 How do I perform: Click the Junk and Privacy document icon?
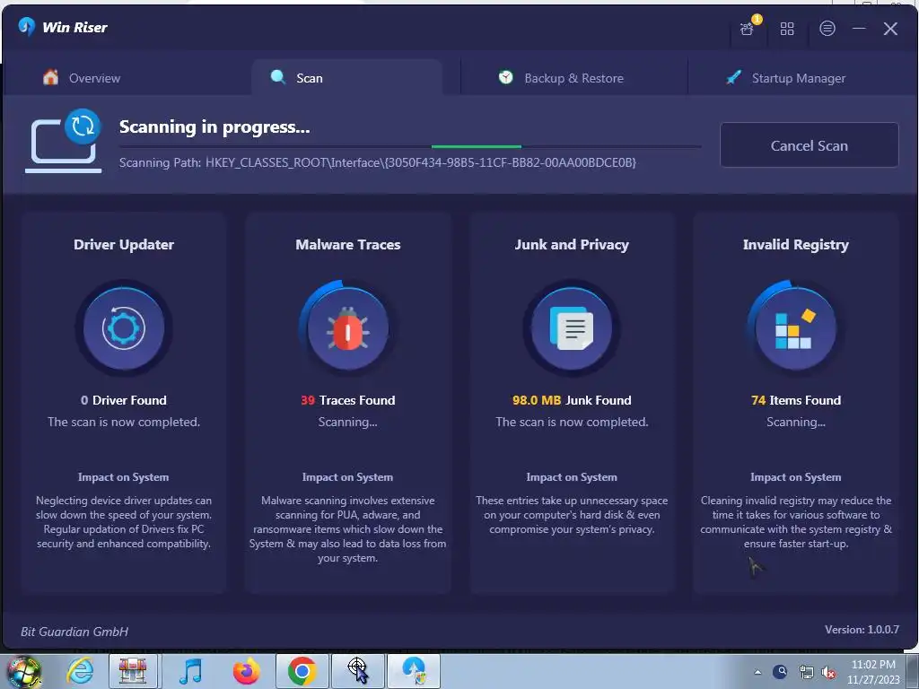point(572,328)
